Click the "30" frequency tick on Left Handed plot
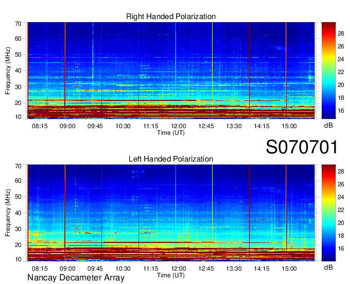Screen dimensions: 350x284 [x=18, y=229]
